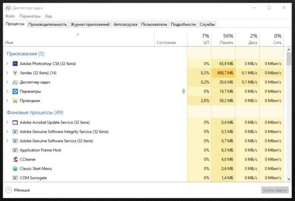Click the Adobe Acrobat Update Service icon
This screenshot has height=201, width=295.
[15, 123]
